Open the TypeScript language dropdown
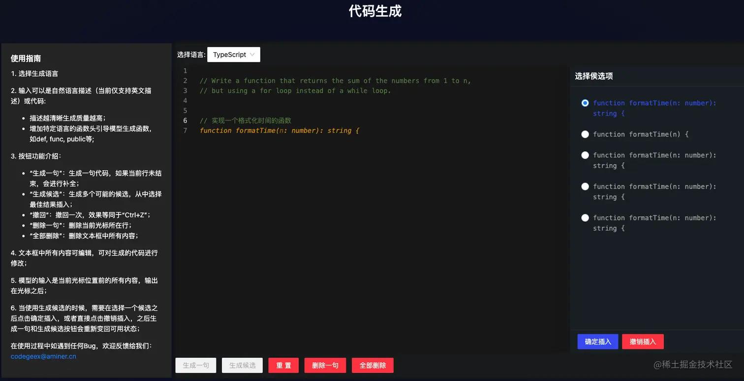 click(x=233, y=55)
